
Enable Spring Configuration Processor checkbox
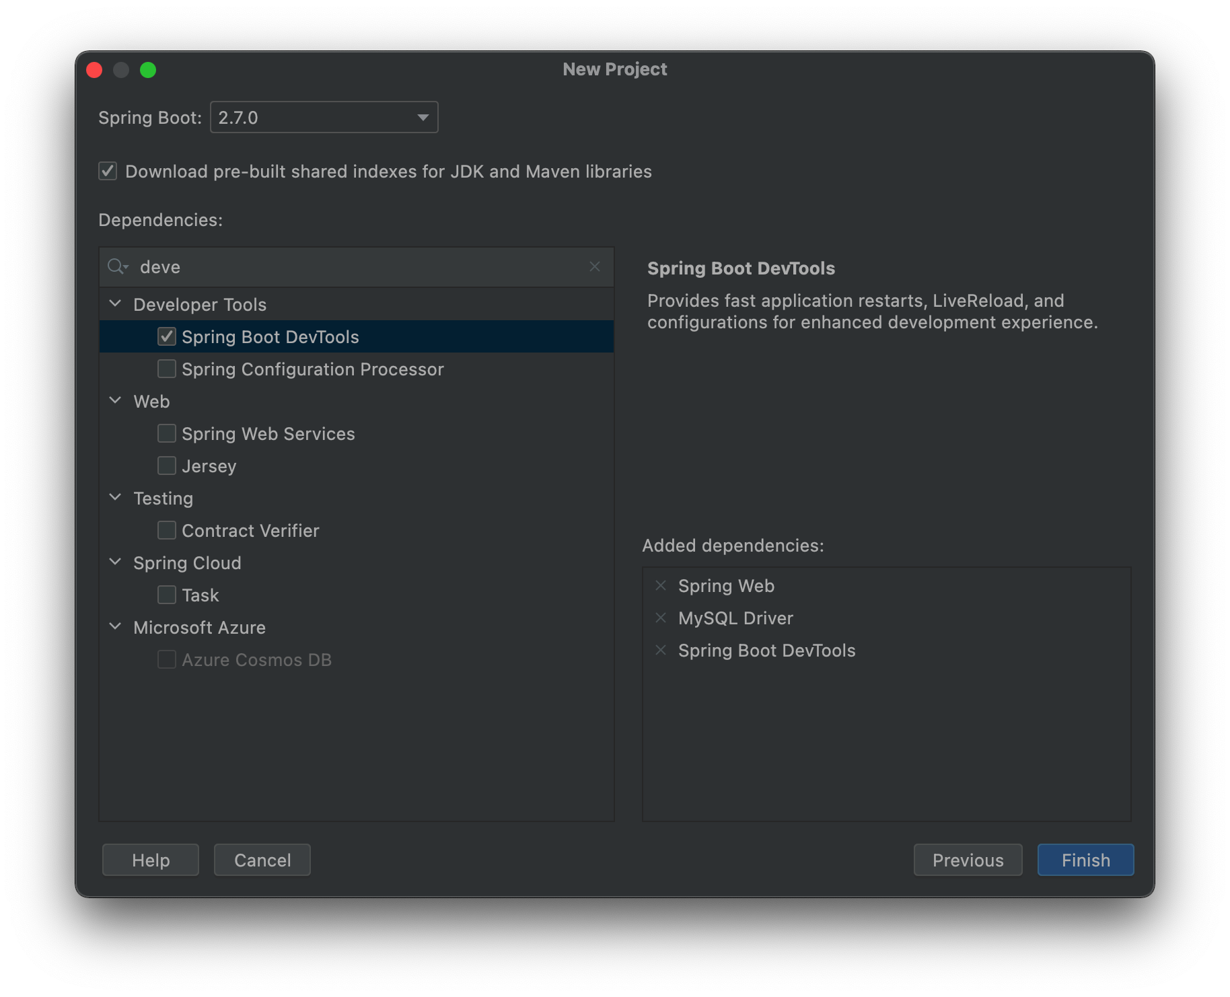[167, 369]
